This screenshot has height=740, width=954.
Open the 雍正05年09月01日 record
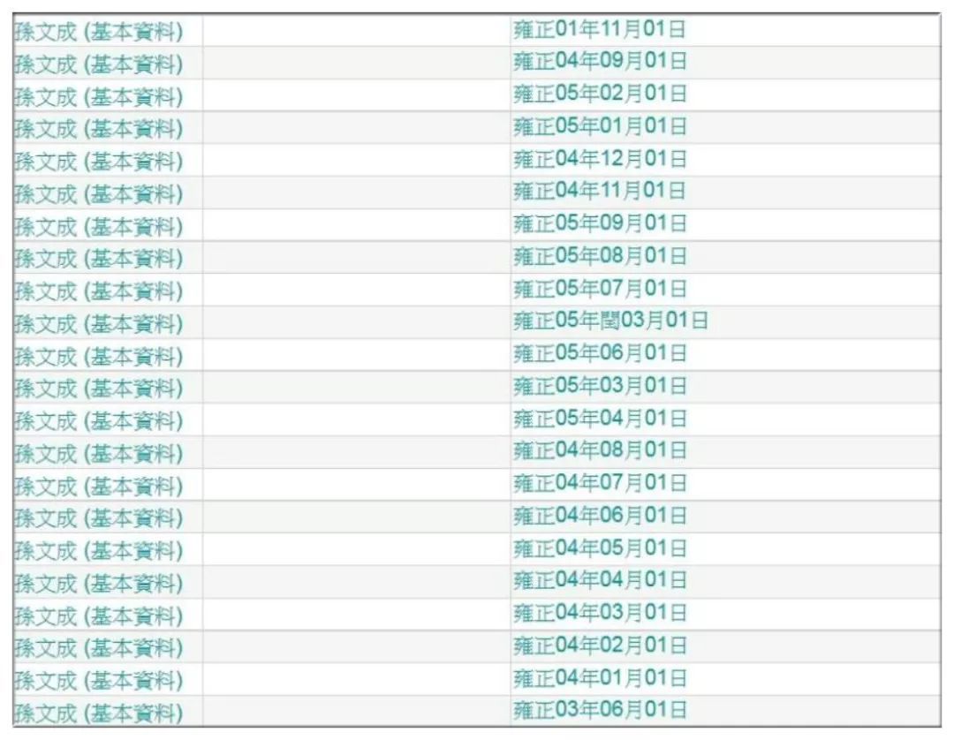pos(600,224)
